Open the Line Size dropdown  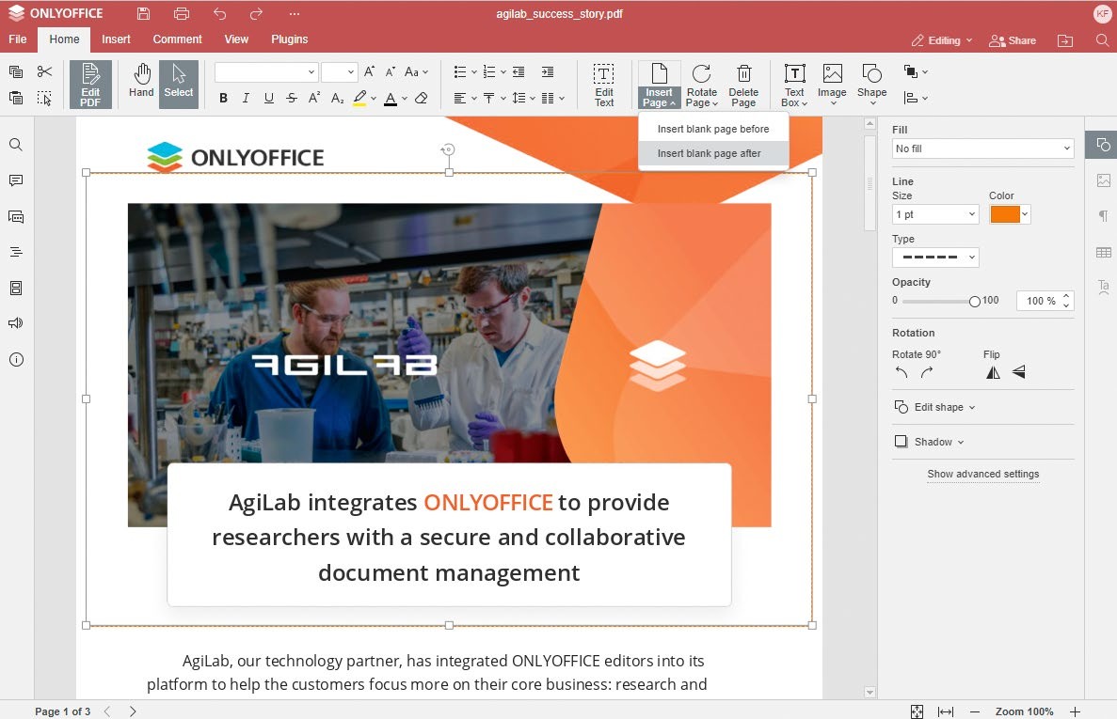[935, 214]
